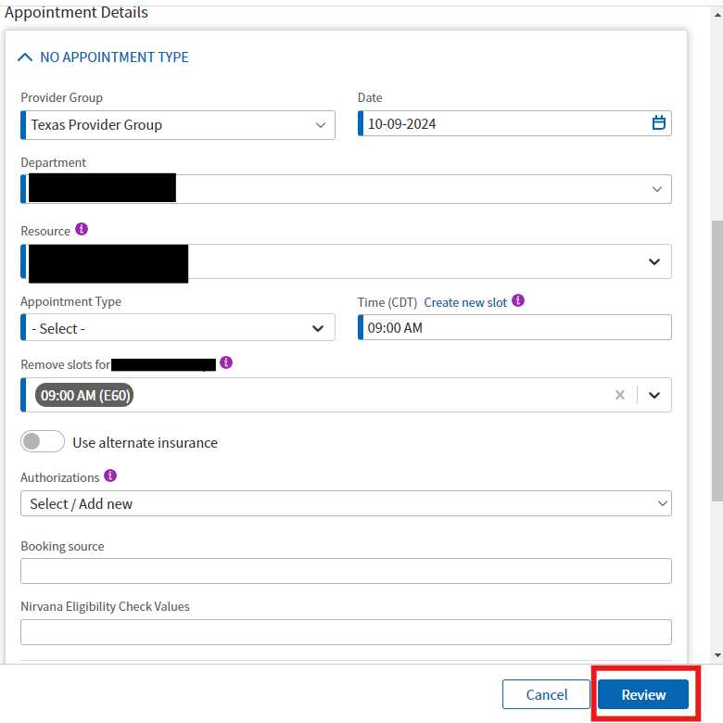This screenshot has height=723, width=723.
Task: Open the Provider Group dropdown
Action: [178, 125]
